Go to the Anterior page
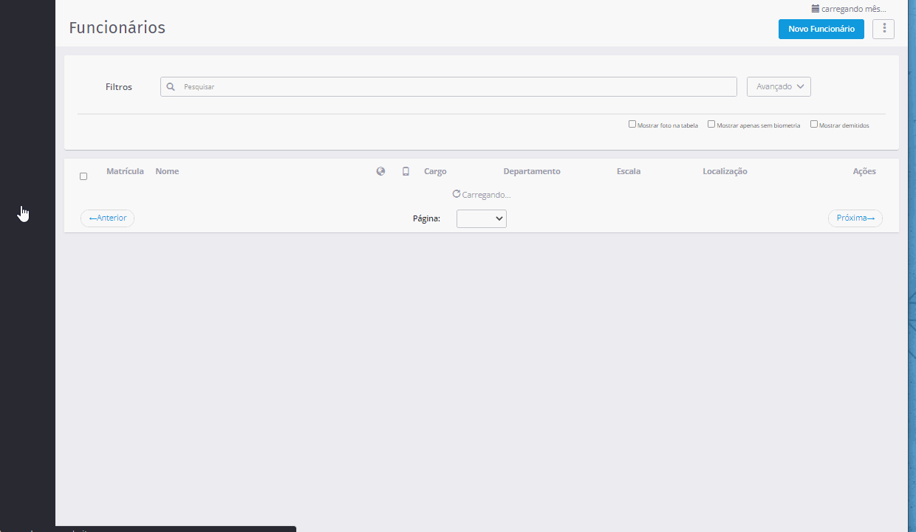 107,218
